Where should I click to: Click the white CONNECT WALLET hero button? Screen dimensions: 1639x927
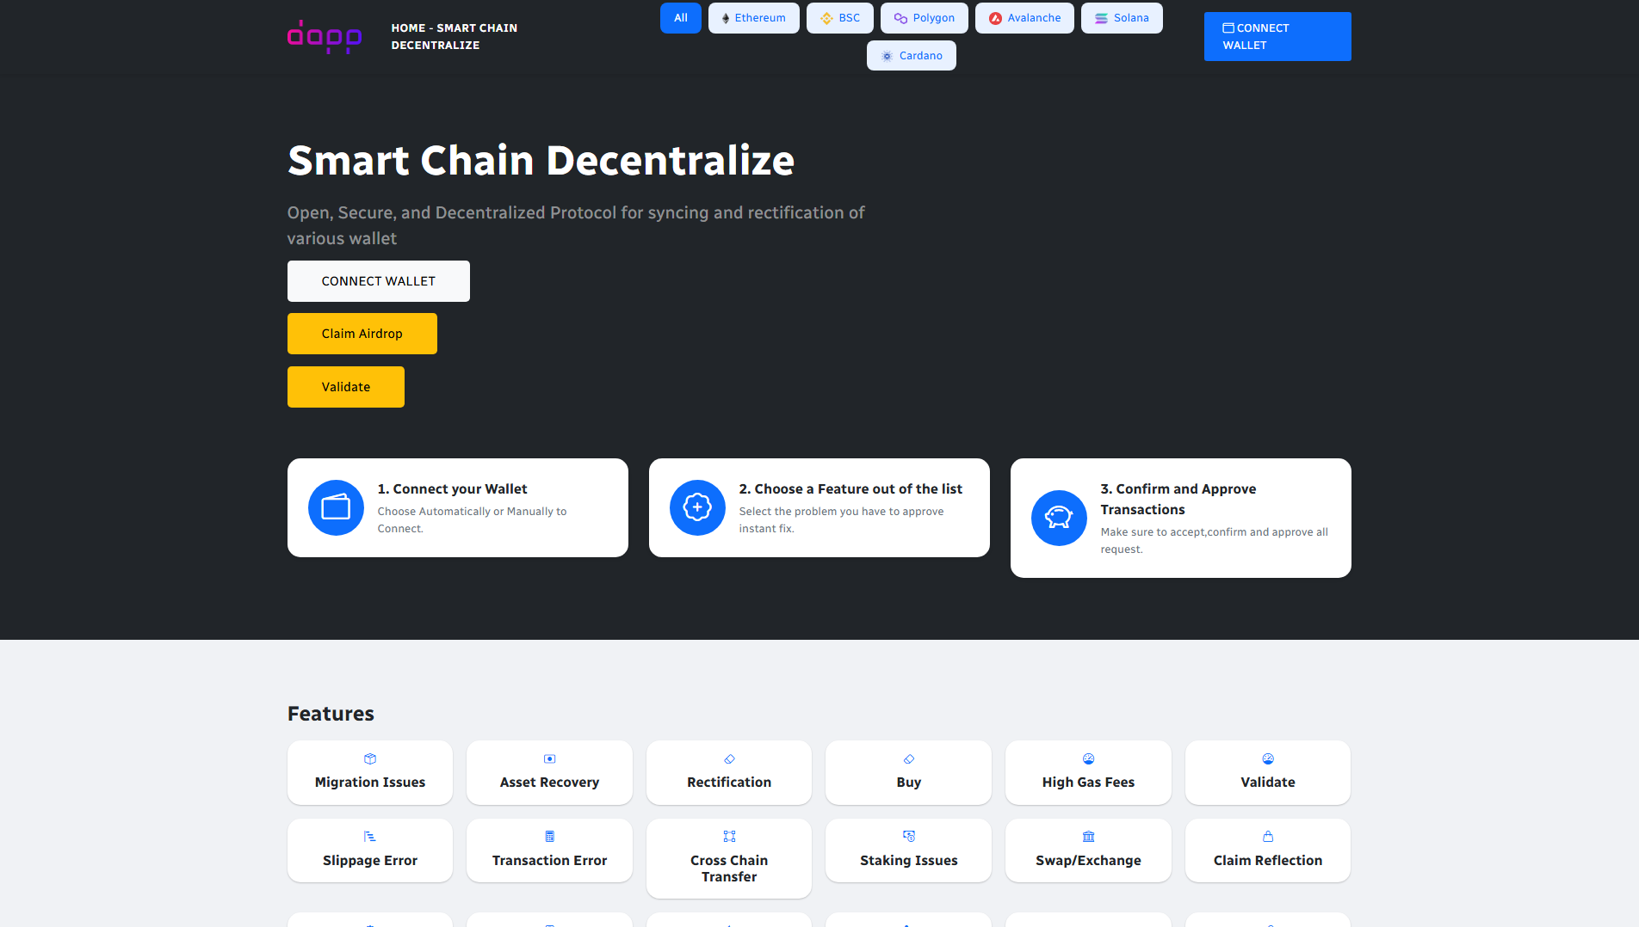pos(379,281)
